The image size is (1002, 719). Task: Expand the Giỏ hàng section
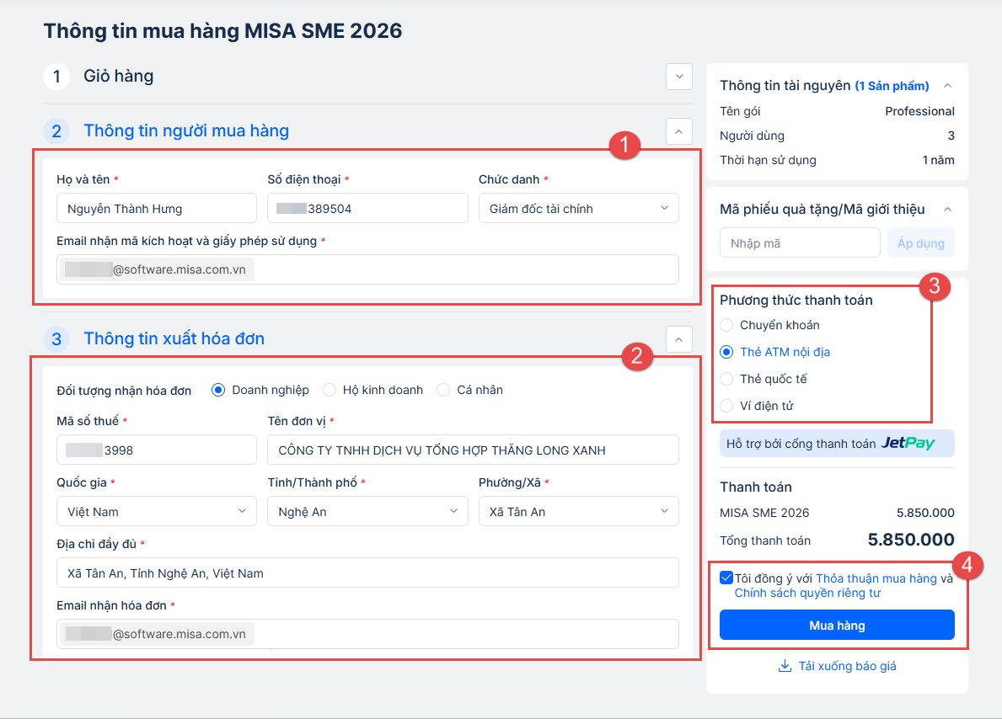678,77
